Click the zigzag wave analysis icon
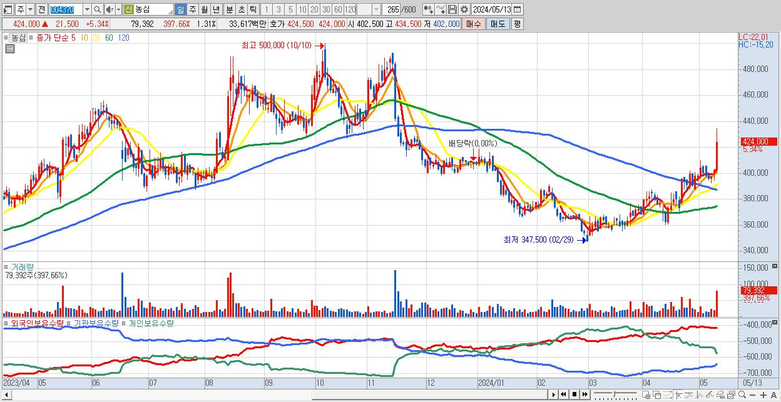This screenshot has width=781, height=402. pyautogui.click(x=700, y=395)
